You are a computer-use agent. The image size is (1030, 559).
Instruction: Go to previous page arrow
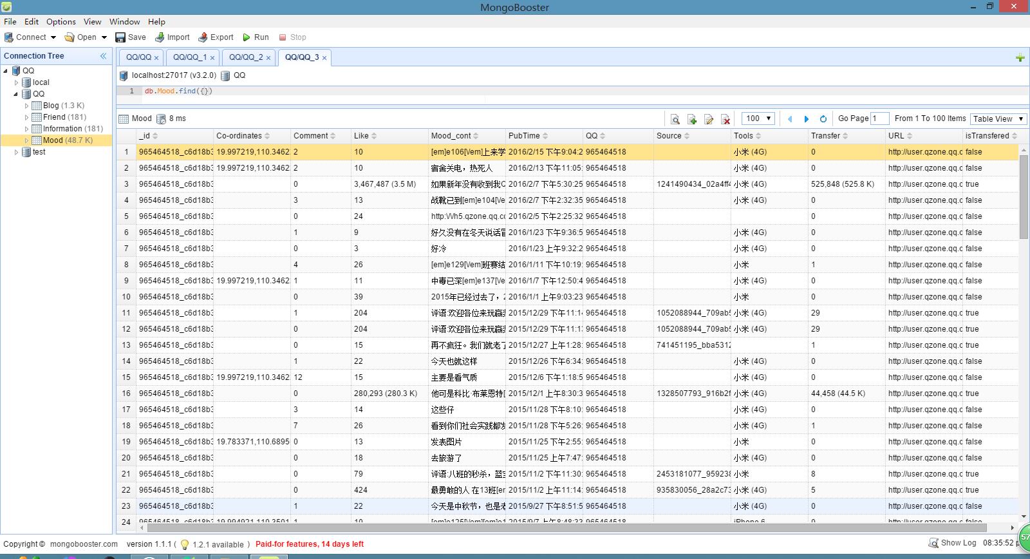pos(790,119)
